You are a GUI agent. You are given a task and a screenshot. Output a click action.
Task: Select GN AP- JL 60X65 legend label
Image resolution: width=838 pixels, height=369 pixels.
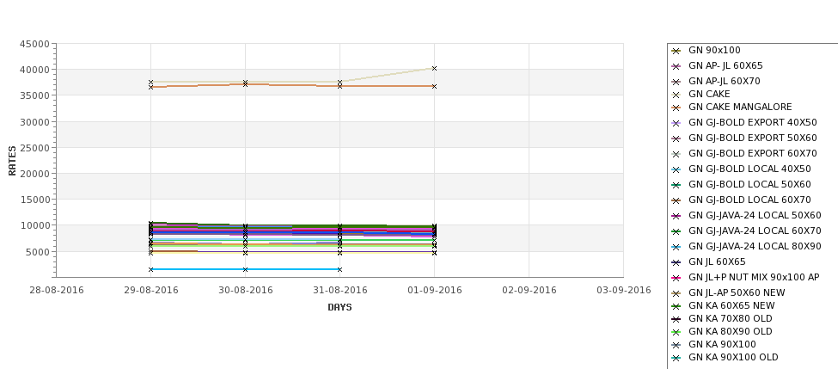(x=725, y=65)
